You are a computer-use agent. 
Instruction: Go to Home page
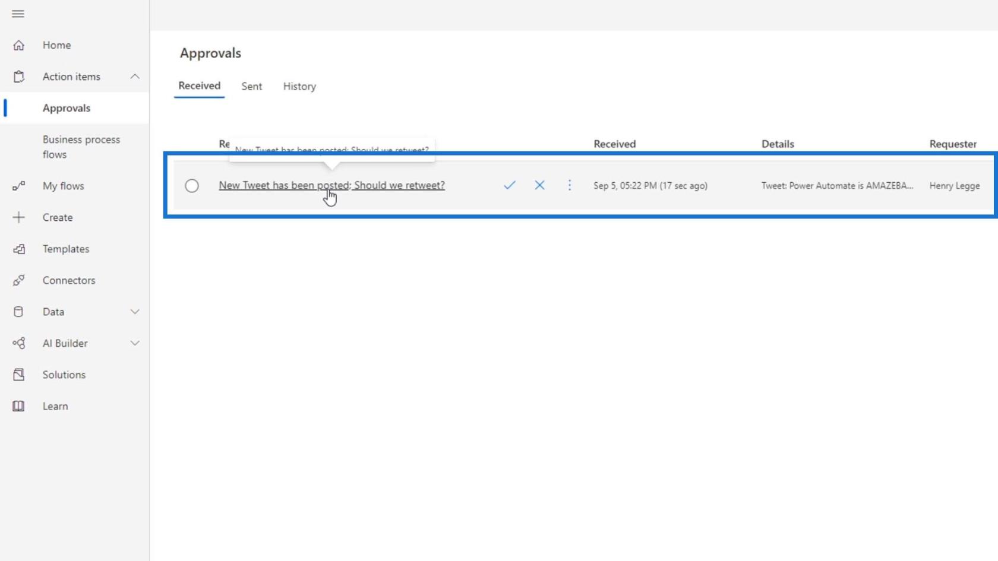pyautogui.click(x=56, y=45)
